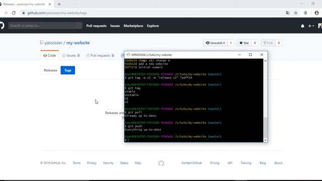Screen dimensions: 322x181
Task: Focus the Search or jump to field
Action: coord(45,26)
